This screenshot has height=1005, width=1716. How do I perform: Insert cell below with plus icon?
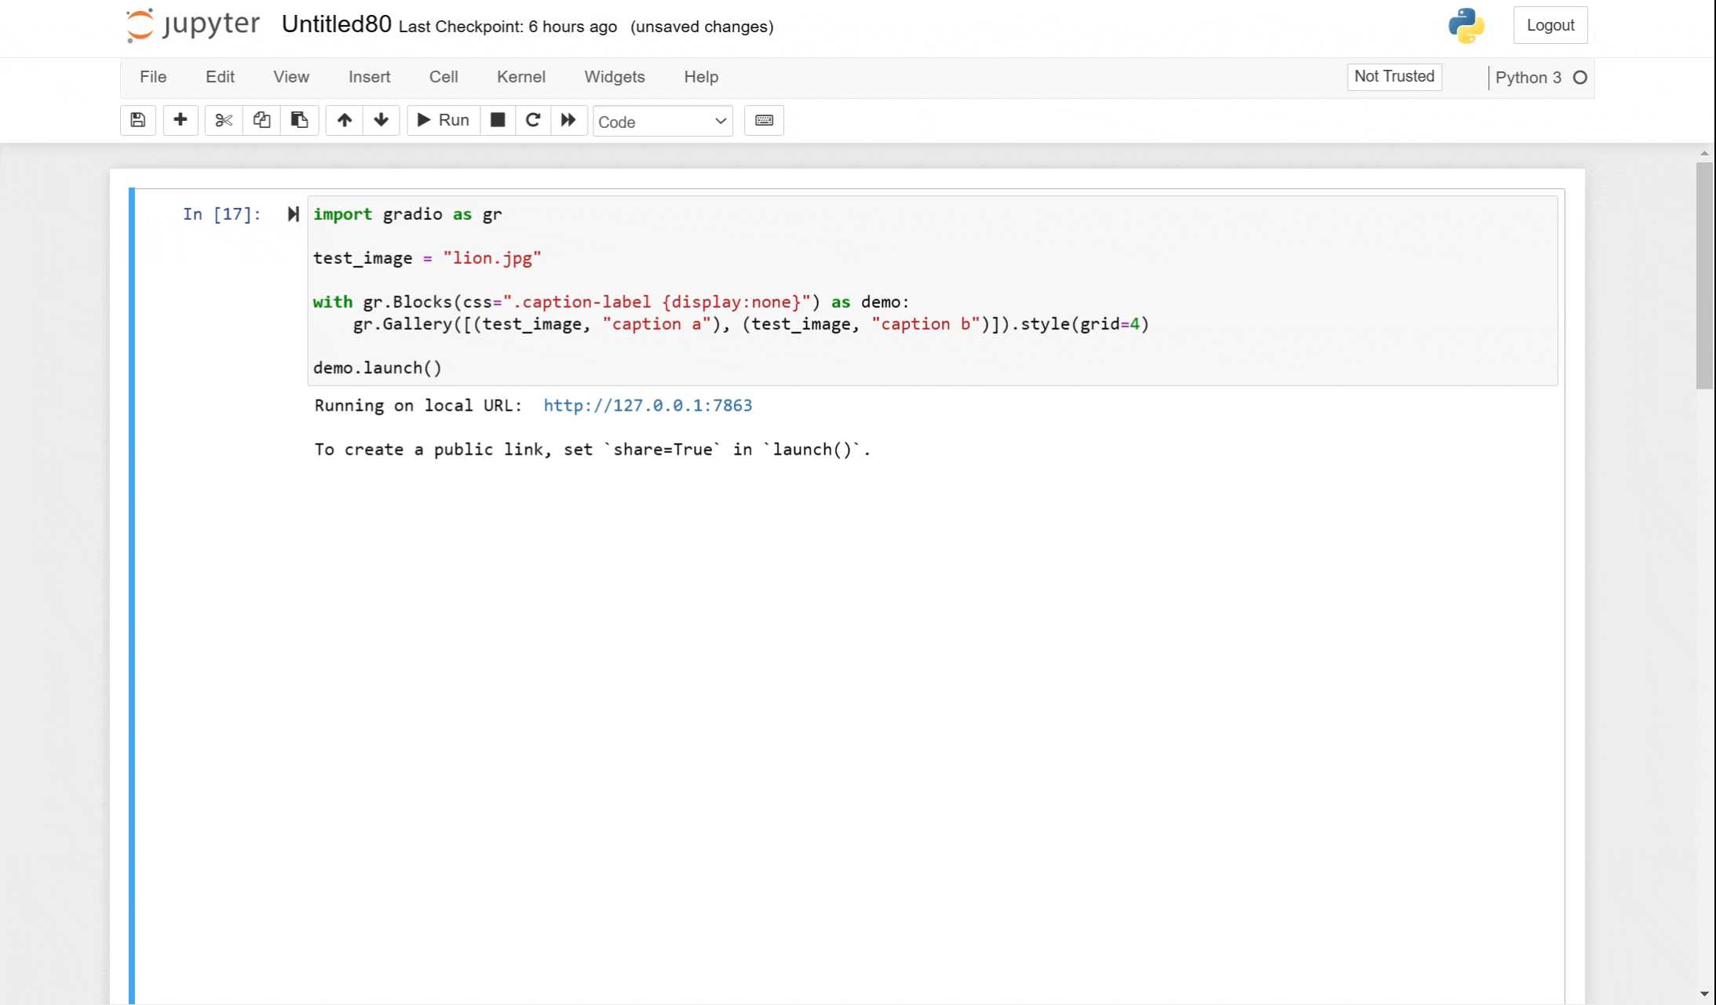click(x=181, y=120)
